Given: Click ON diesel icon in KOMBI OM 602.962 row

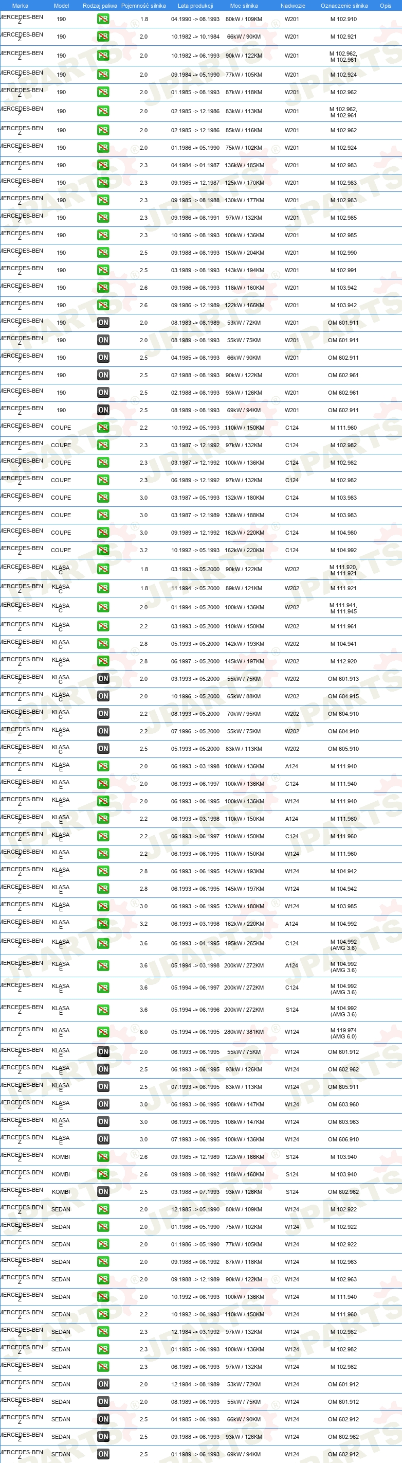Looking at the screenshot, I should [x=103, y=1191].
